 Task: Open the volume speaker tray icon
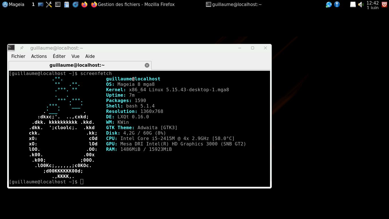point(361,4)
